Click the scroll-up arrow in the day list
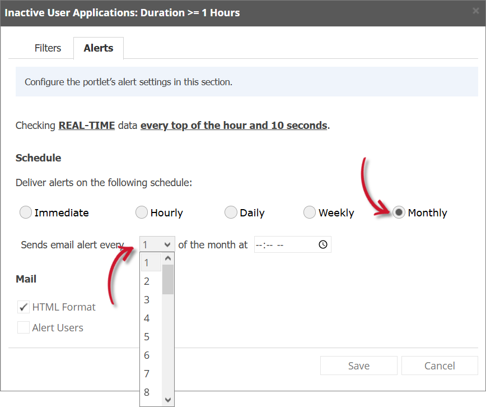Screen dimensions: 486x407 pos(169,258)
